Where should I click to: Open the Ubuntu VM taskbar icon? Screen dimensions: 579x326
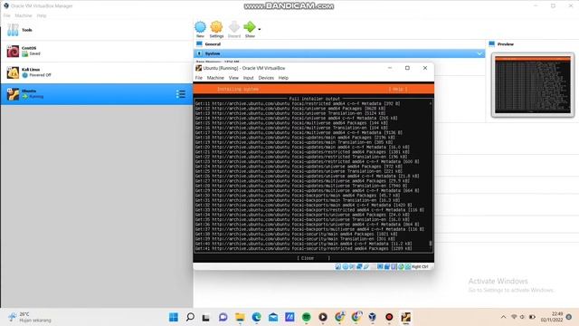(x=406, y=317)
